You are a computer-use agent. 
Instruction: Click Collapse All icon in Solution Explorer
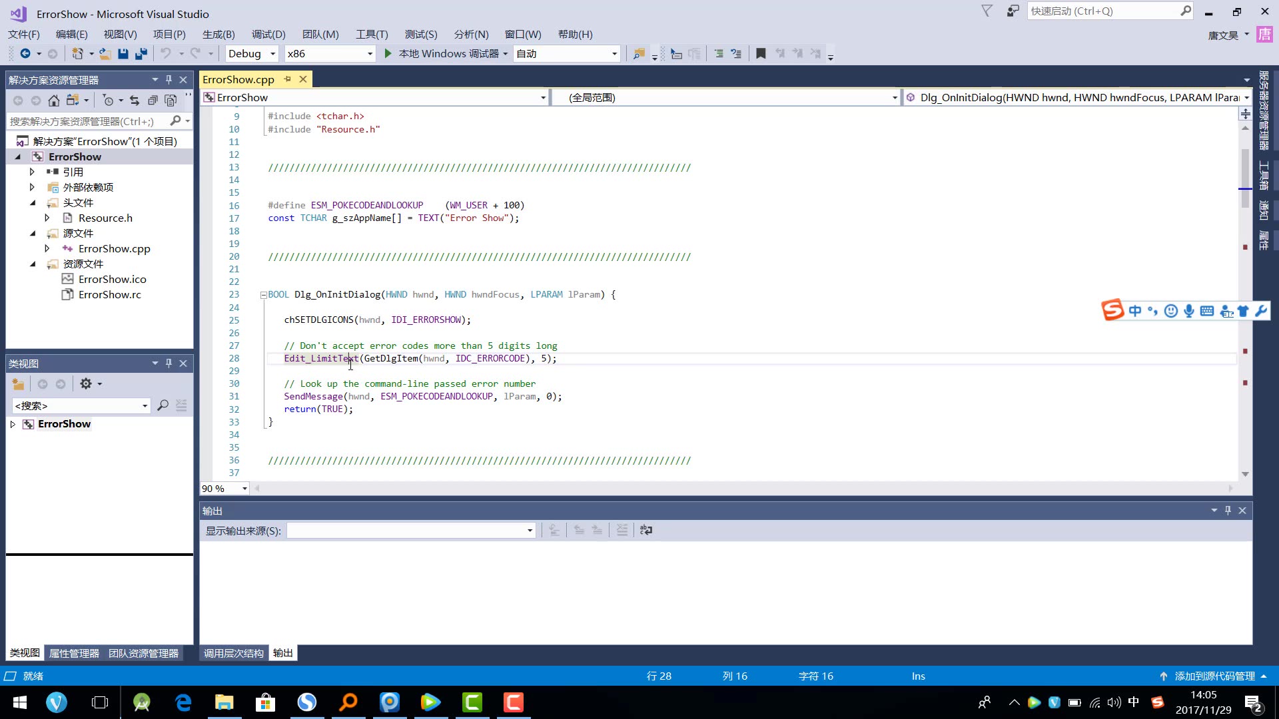(153, 101)
